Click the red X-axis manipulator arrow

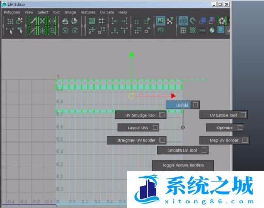tap(173, 96)
